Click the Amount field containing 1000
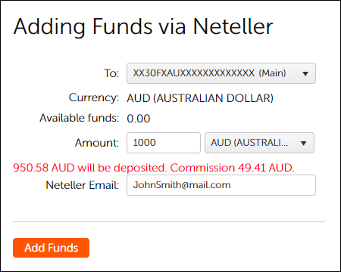The image size is (341, 272). 164,143
